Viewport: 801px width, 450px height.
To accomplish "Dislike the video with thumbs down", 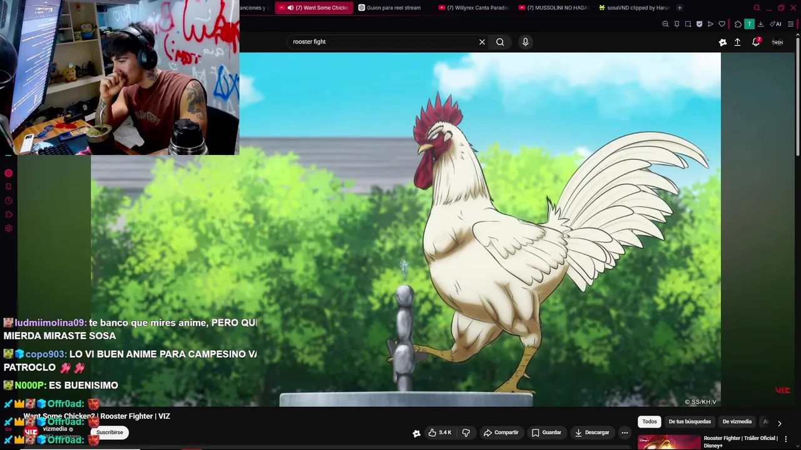I will [466, 432].
